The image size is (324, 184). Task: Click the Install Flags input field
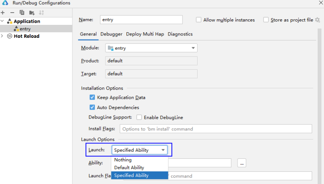click(x=215, y=129)
